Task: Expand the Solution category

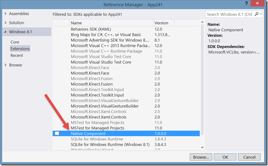Action: (6, 23)
